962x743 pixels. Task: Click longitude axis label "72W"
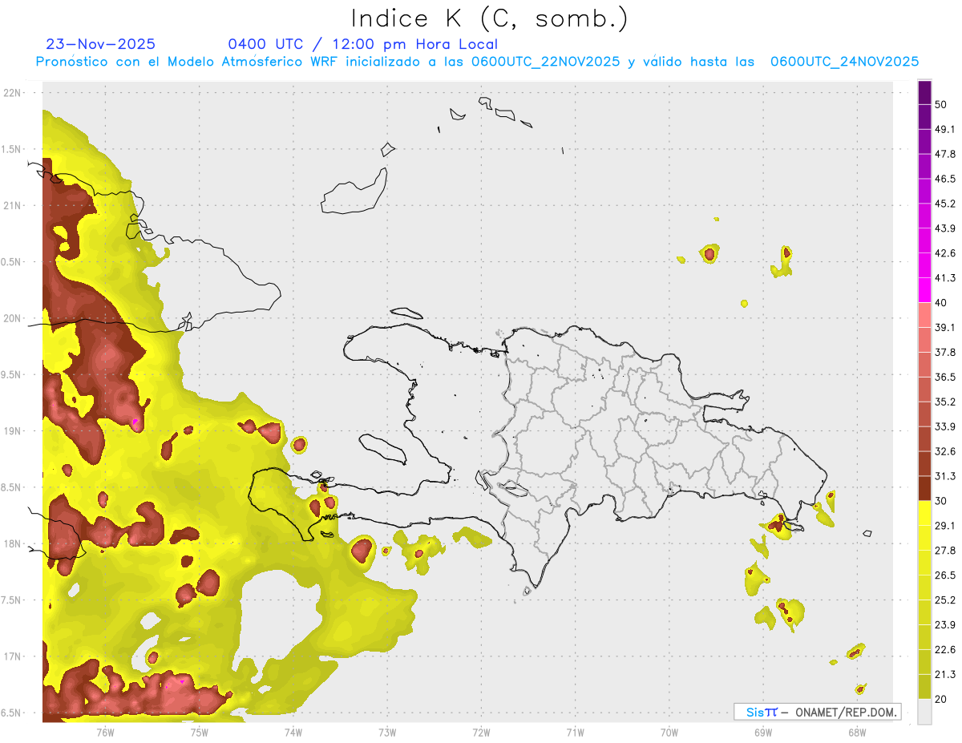[x=481, y=733]
